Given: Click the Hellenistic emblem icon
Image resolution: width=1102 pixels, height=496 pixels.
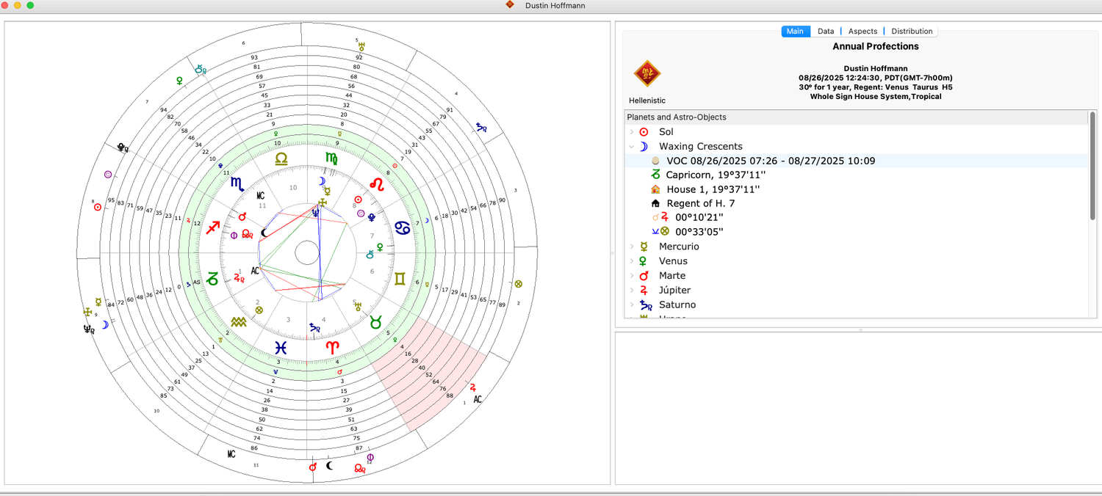Looking at the screenshot, I should [x=647, y=74].
